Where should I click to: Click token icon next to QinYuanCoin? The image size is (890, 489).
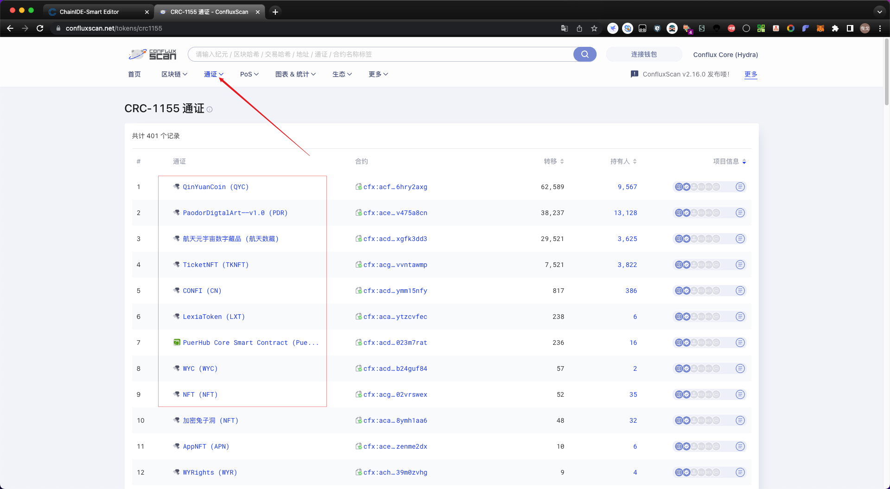(177, 187)
